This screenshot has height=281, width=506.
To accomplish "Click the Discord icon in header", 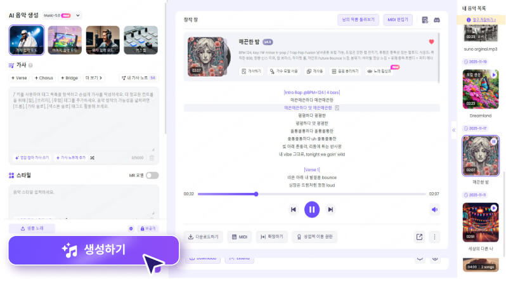I will 436,20.
